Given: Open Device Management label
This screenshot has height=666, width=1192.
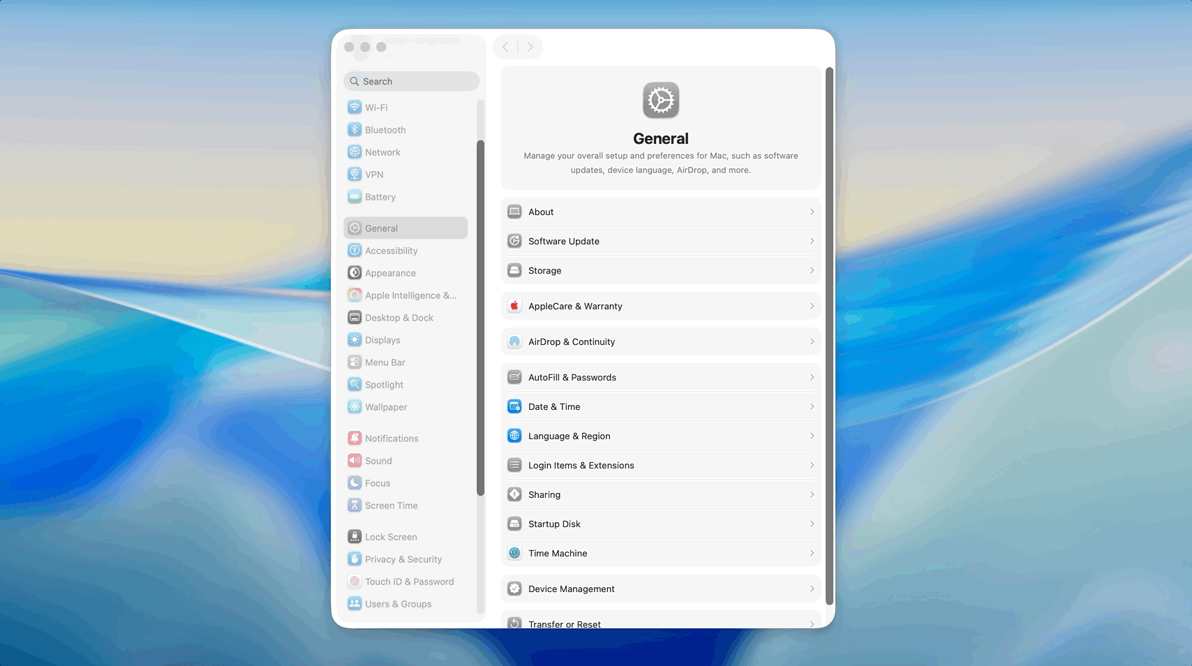Looking at the screenshot, I should click(572, 589).
